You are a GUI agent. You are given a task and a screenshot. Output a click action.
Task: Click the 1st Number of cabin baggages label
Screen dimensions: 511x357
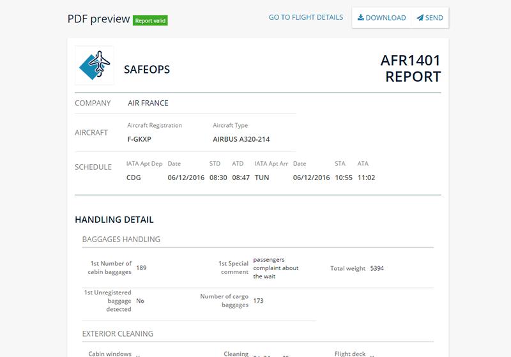[x=109, y=268]
